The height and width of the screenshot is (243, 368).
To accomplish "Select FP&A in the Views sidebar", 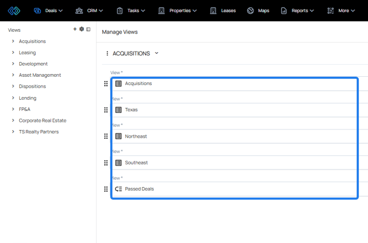I will 25,109.
